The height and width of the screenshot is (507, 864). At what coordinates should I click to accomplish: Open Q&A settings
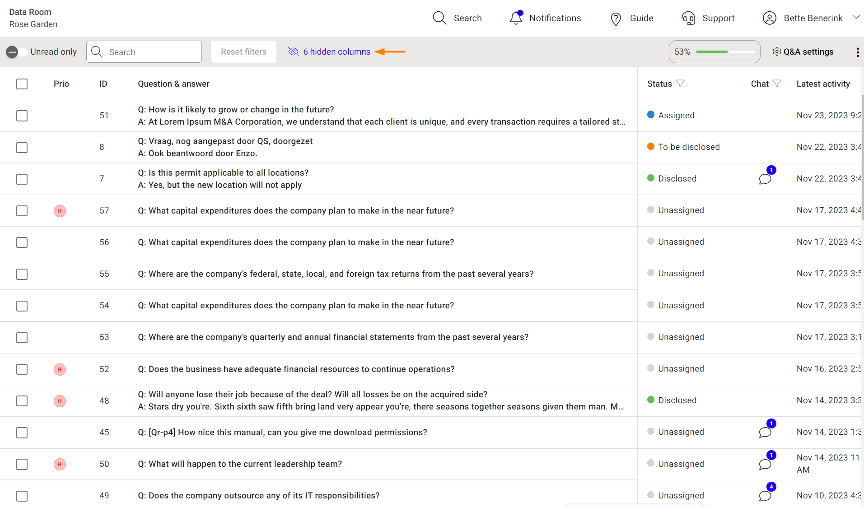click(803, 52)
